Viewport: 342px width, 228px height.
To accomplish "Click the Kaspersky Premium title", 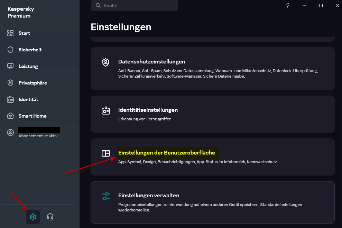I will (21, 12).
